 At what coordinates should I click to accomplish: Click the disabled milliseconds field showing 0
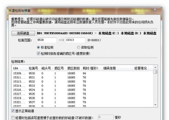tap(106, 117)
